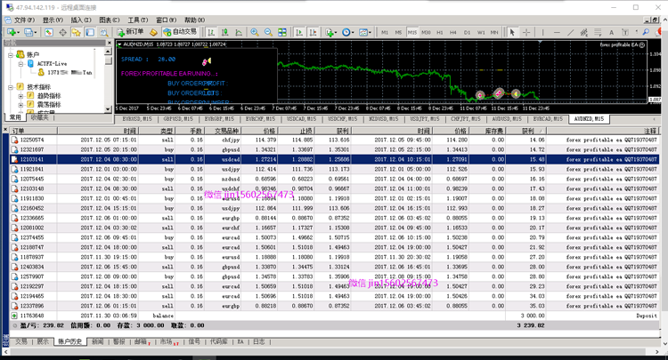The width and height of the screenshot is (668, 360).
Task: Open the 插入 menu
Action: (81, 20)
